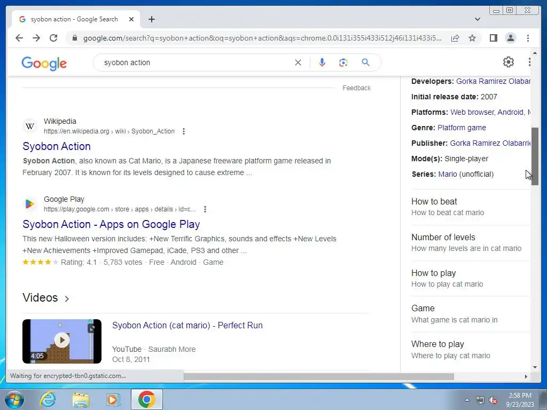Viewport: 547px width, 410px height.
Task: Open the Windows Start menu
Action: (14, 399)
